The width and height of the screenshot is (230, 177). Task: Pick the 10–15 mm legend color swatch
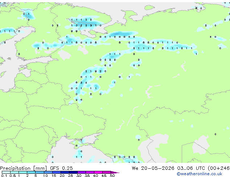click(x=48, y=172)
